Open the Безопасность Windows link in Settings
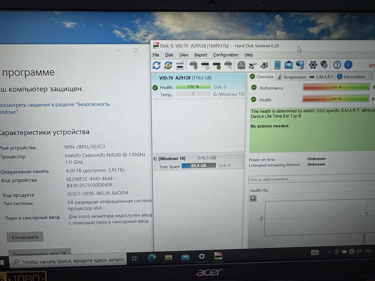Viewport: 375px width, 281px height. [x=55, y=108]
